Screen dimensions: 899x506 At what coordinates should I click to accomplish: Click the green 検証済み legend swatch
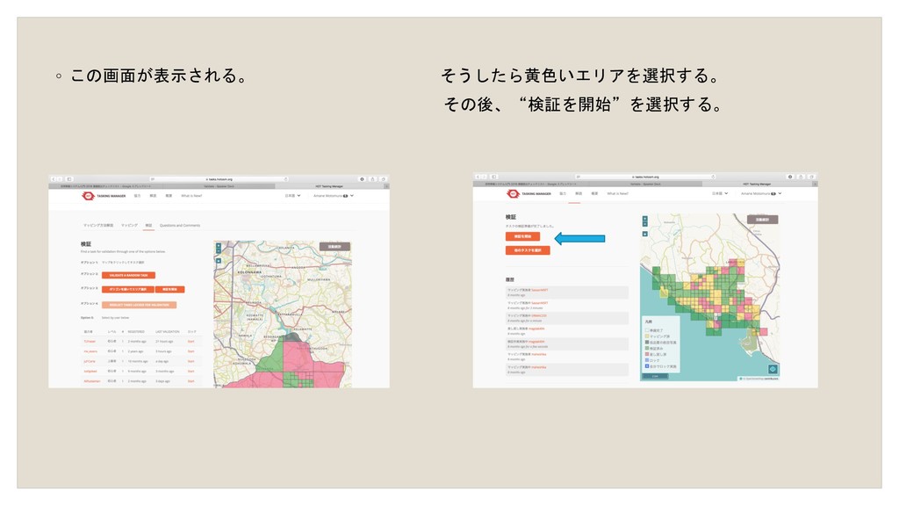click(x=647, y=348)
